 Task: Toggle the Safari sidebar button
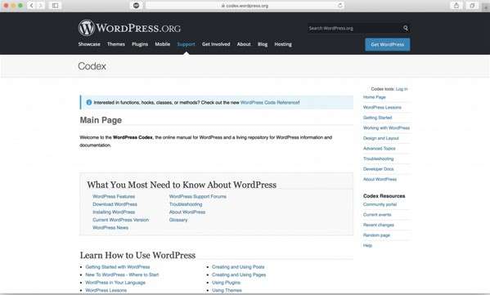click(x=55, y=5)
